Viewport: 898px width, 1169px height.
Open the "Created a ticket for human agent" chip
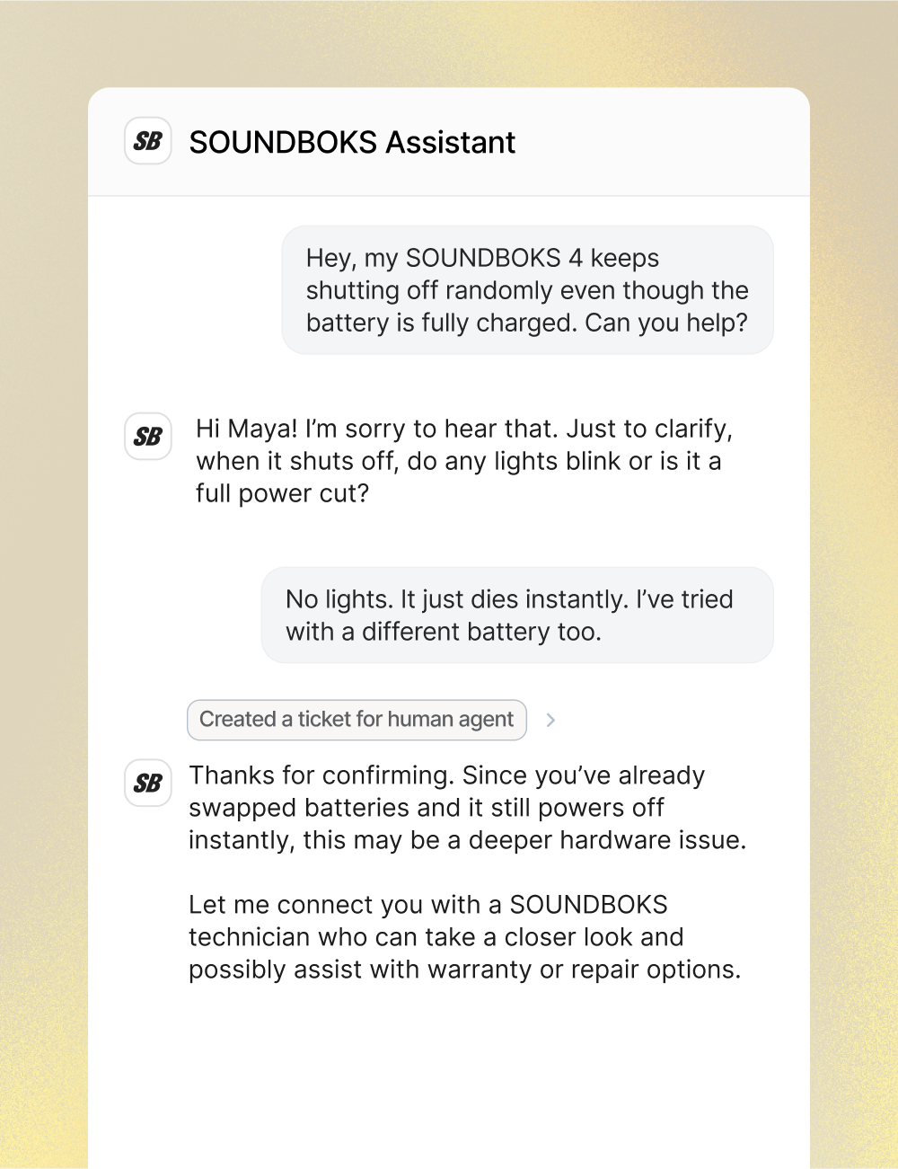[x=357, y=720]
